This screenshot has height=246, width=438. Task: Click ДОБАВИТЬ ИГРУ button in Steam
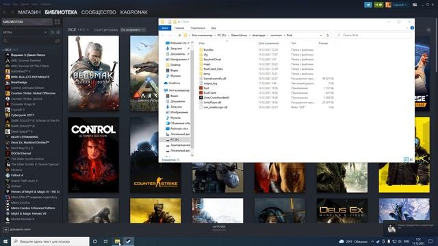[x=17, y=230]
